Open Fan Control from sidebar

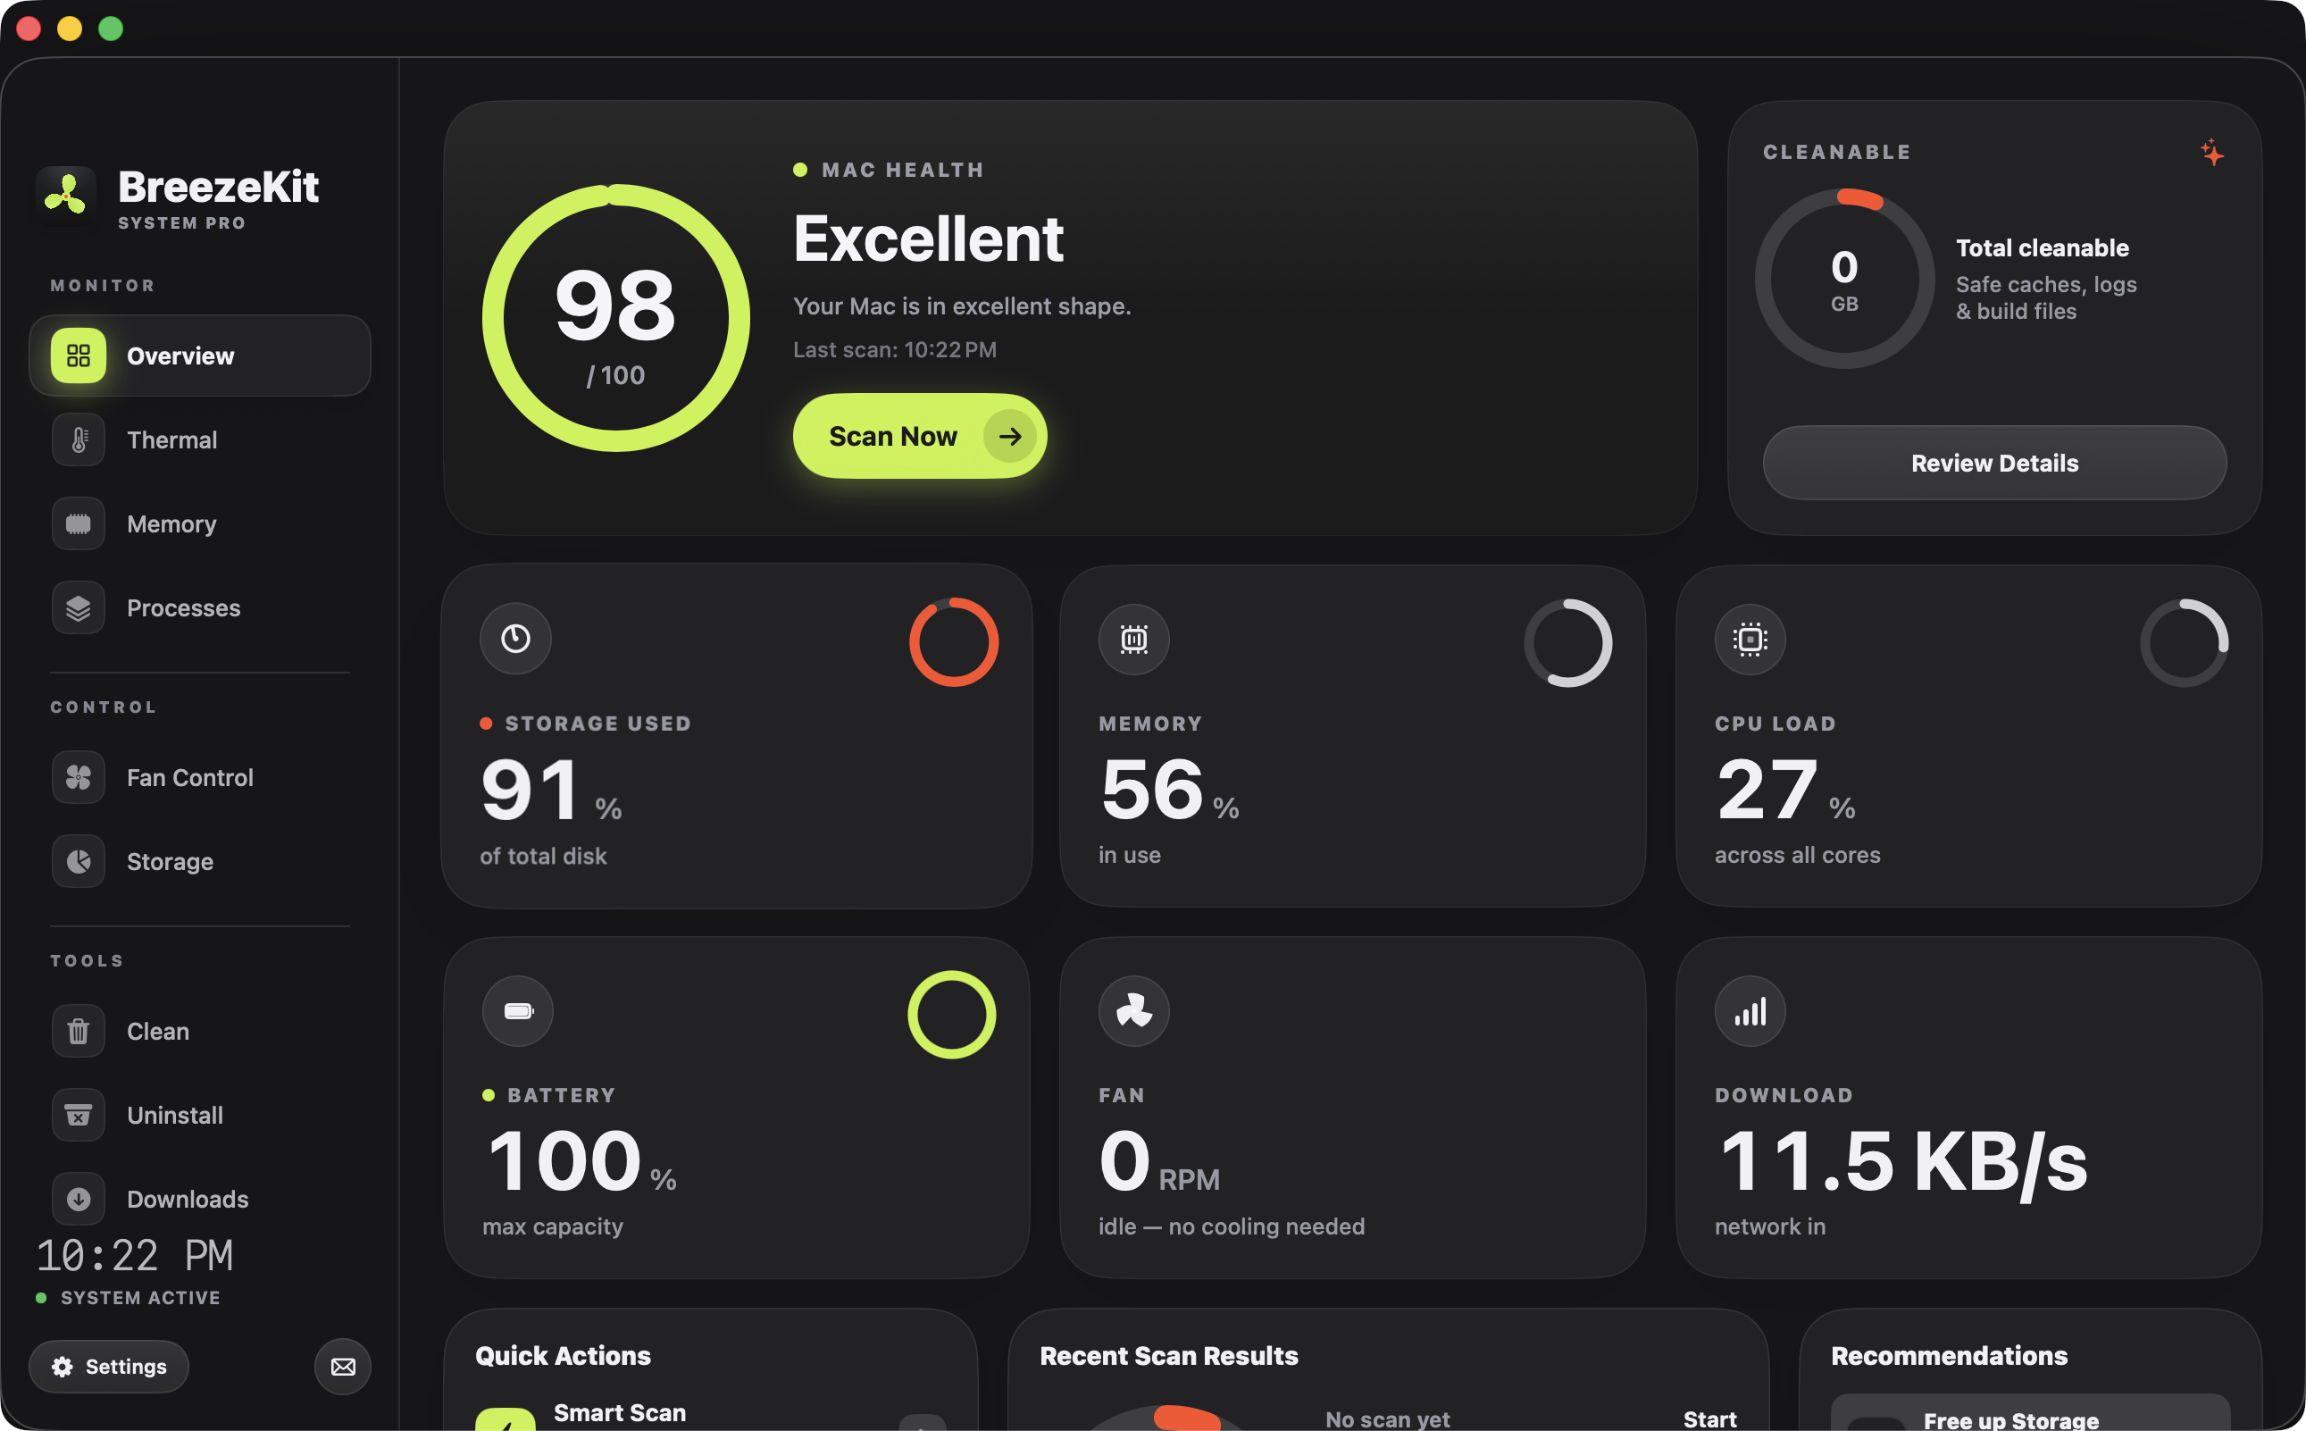tap(200, 777)
